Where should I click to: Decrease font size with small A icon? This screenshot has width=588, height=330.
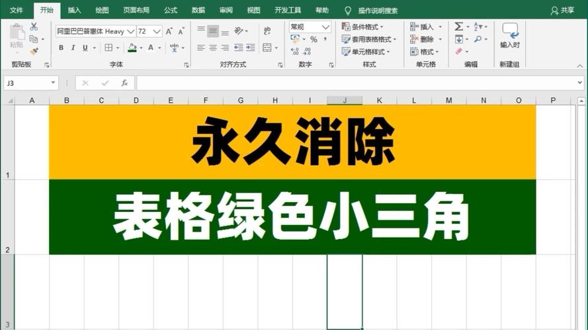181,31
